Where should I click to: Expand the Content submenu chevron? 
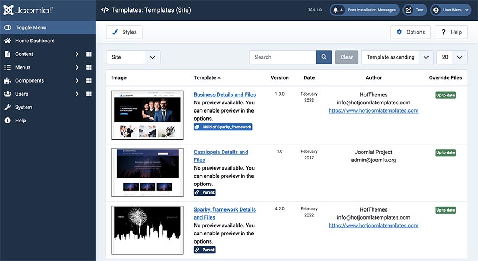click(x=77, y=54)
